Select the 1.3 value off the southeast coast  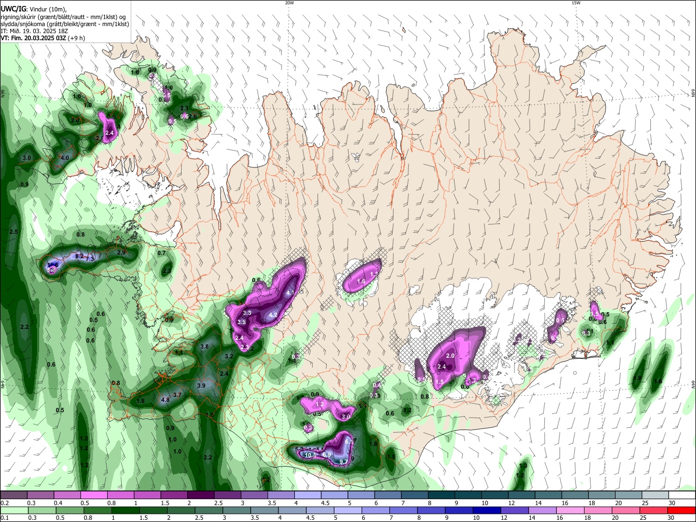[x=523, y=466]
